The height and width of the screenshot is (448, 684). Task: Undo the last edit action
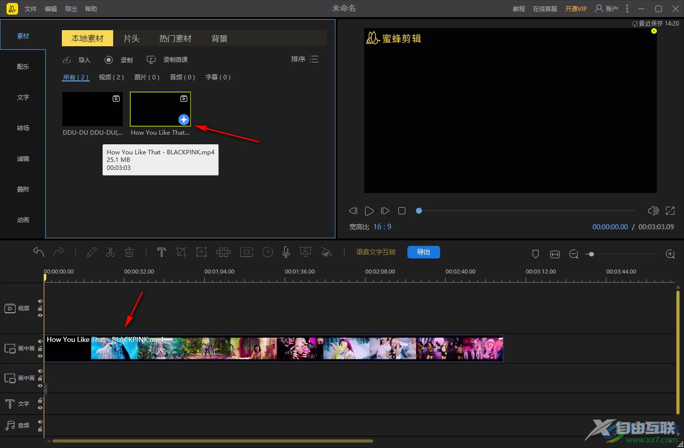pos(39,252)
